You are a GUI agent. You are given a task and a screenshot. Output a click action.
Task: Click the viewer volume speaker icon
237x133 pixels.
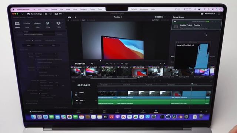click(x=92, y=64)
